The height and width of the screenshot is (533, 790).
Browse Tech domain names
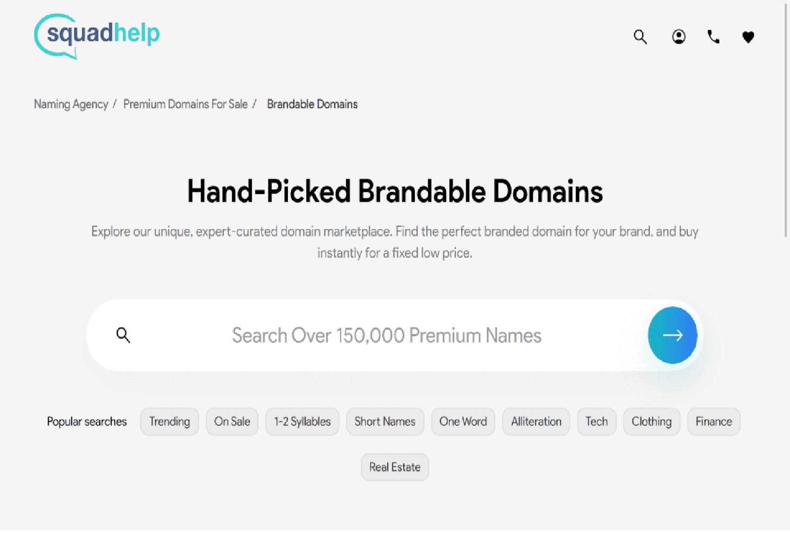point(596,421)
